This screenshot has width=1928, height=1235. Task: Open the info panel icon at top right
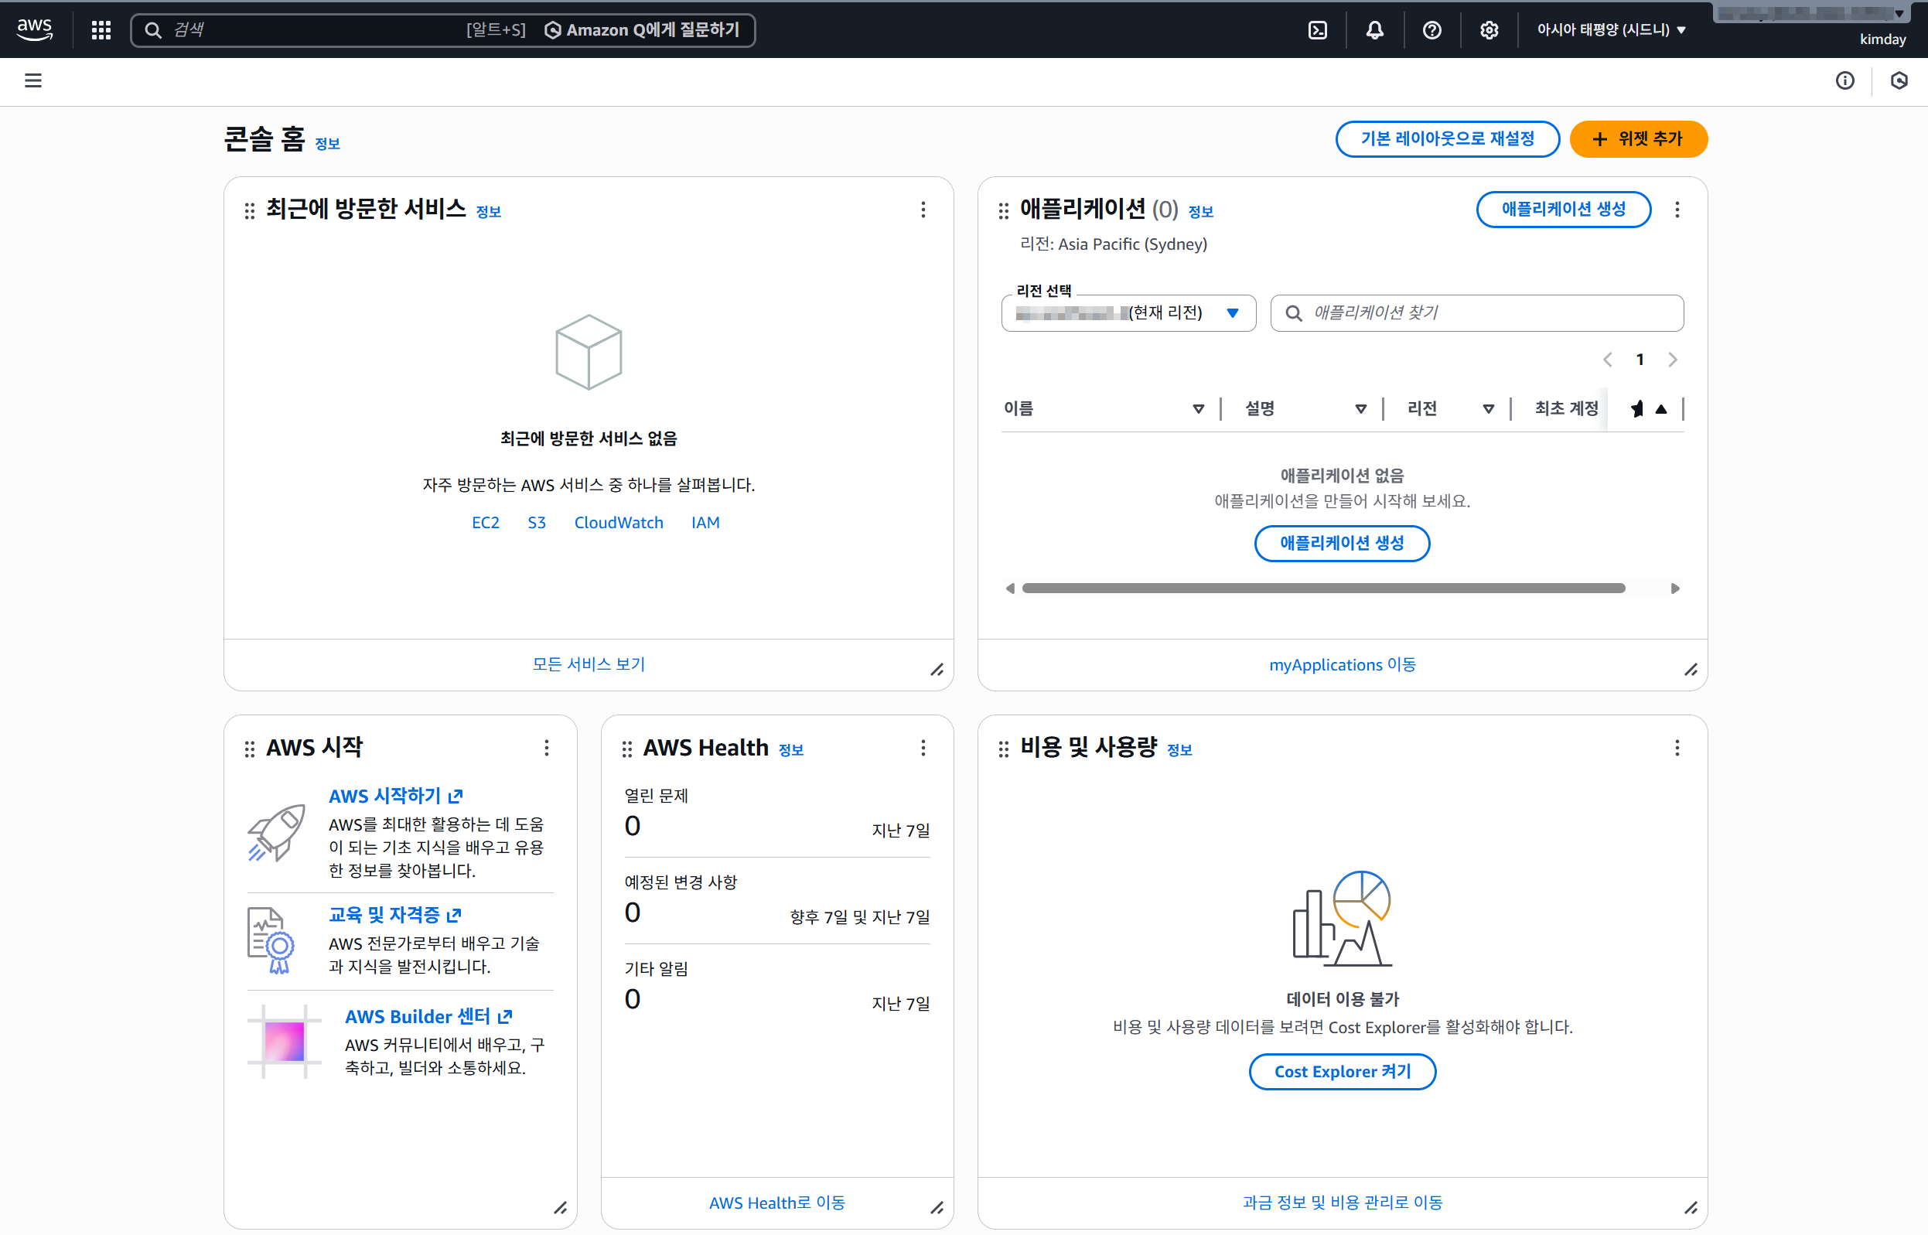coord(1844,80)
